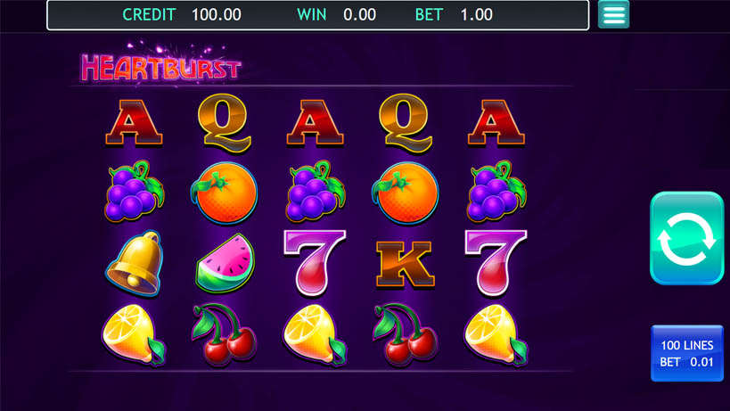This screenshot has height=411, width=730.
Task: Tap the purple 7 on the middle reel
Action: click(x=315, y=263)
